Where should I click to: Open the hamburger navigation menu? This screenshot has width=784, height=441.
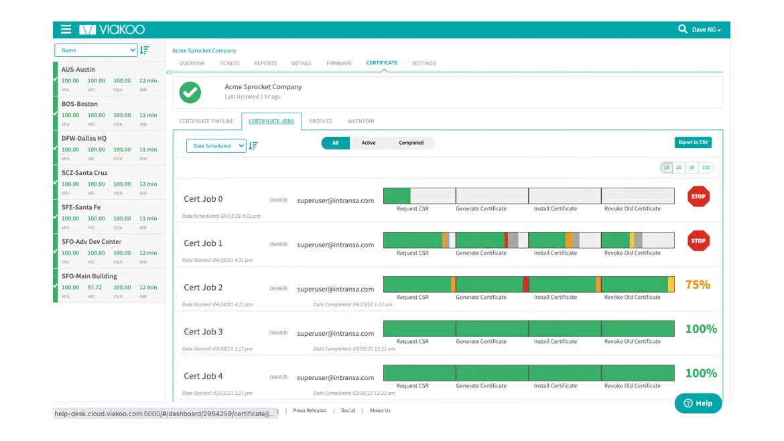pyautogui.click(x=66, y=29)
